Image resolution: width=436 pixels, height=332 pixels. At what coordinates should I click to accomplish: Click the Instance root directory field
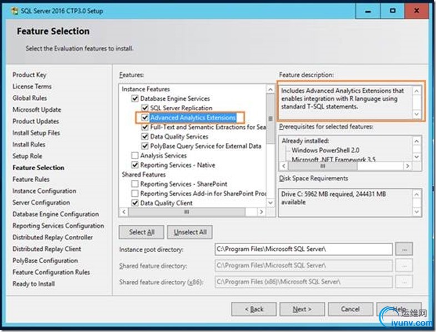[303, 249]
